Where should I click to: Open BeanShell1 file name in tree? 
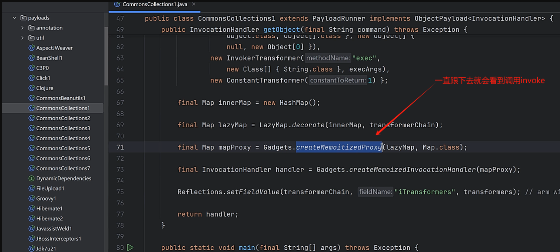pos(49,58)
